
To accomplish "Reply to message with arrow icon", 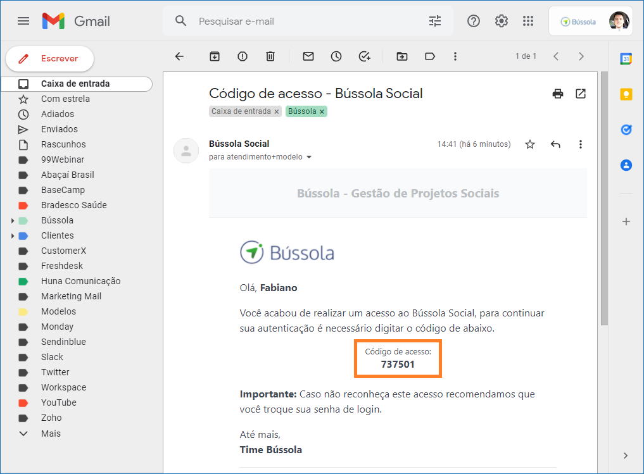I will coord(555,144).
